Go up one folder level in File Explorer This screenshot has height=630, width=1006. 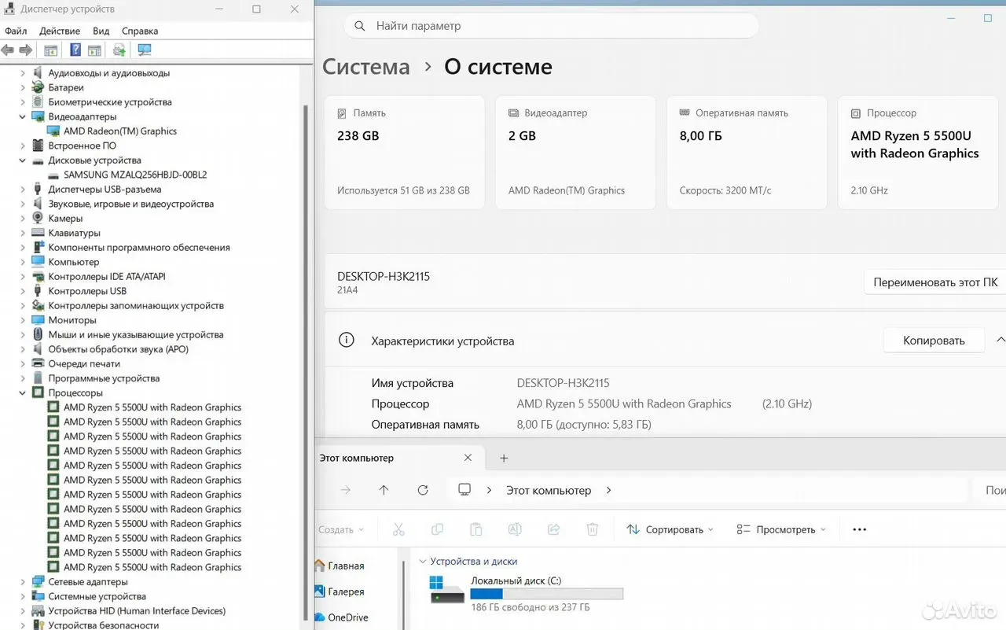[x=384, y=490]
